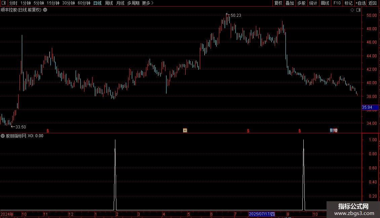Viewport: 380px width, 218px height.
Task: Click the panel layout icon at top-left
Action: point(4,3)
